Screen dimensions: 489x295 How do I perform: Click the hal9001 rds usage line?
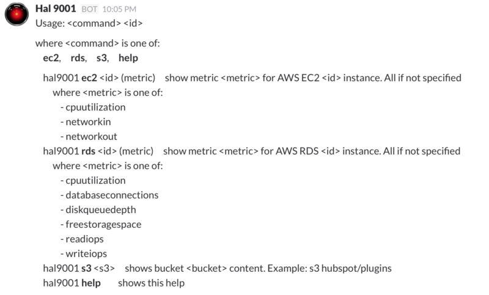click(x=251, y=151)
